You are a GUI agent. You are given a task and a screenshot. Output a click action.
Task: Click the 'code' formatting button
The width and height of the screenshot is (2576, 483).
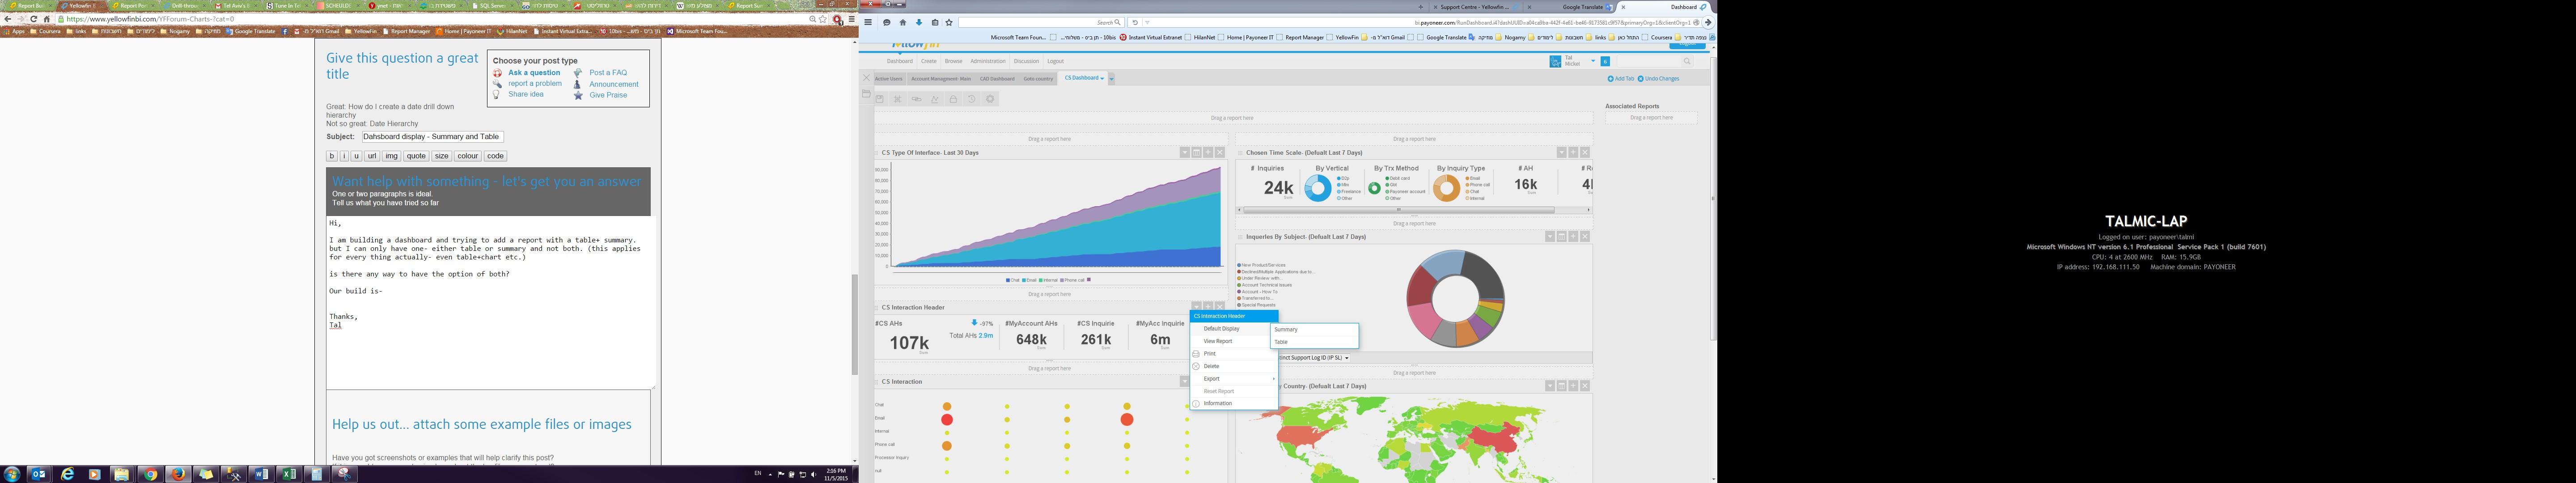495,156
